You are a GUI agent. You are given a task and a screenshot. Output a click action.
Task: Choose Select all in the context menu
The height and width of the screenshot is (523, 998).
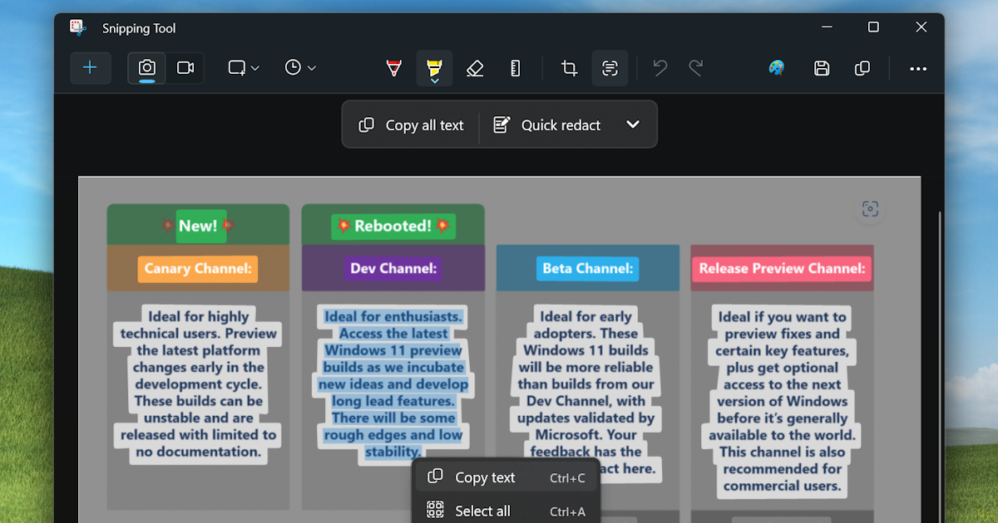coord(506,511)
